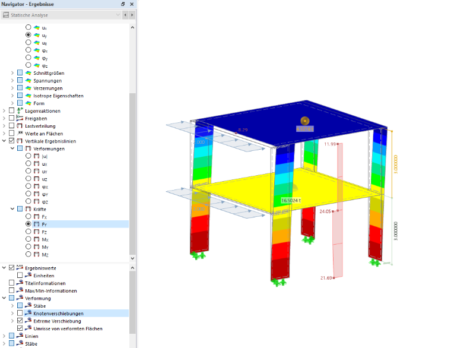This screenshot has height=348, width=451.
Task: Toggle the Schnittgrößen checkbox
Action: tap(20, 72)
